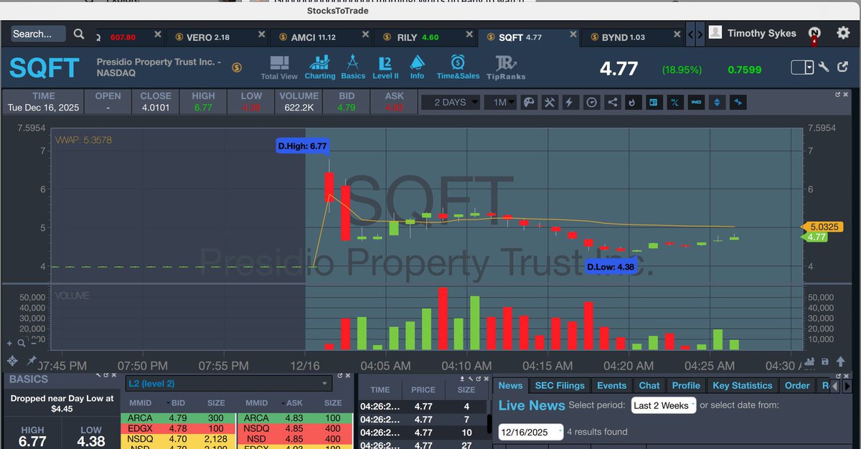
Task: Open the Last 2 Weeks period dropdown
Action: [x=664, y=405]
